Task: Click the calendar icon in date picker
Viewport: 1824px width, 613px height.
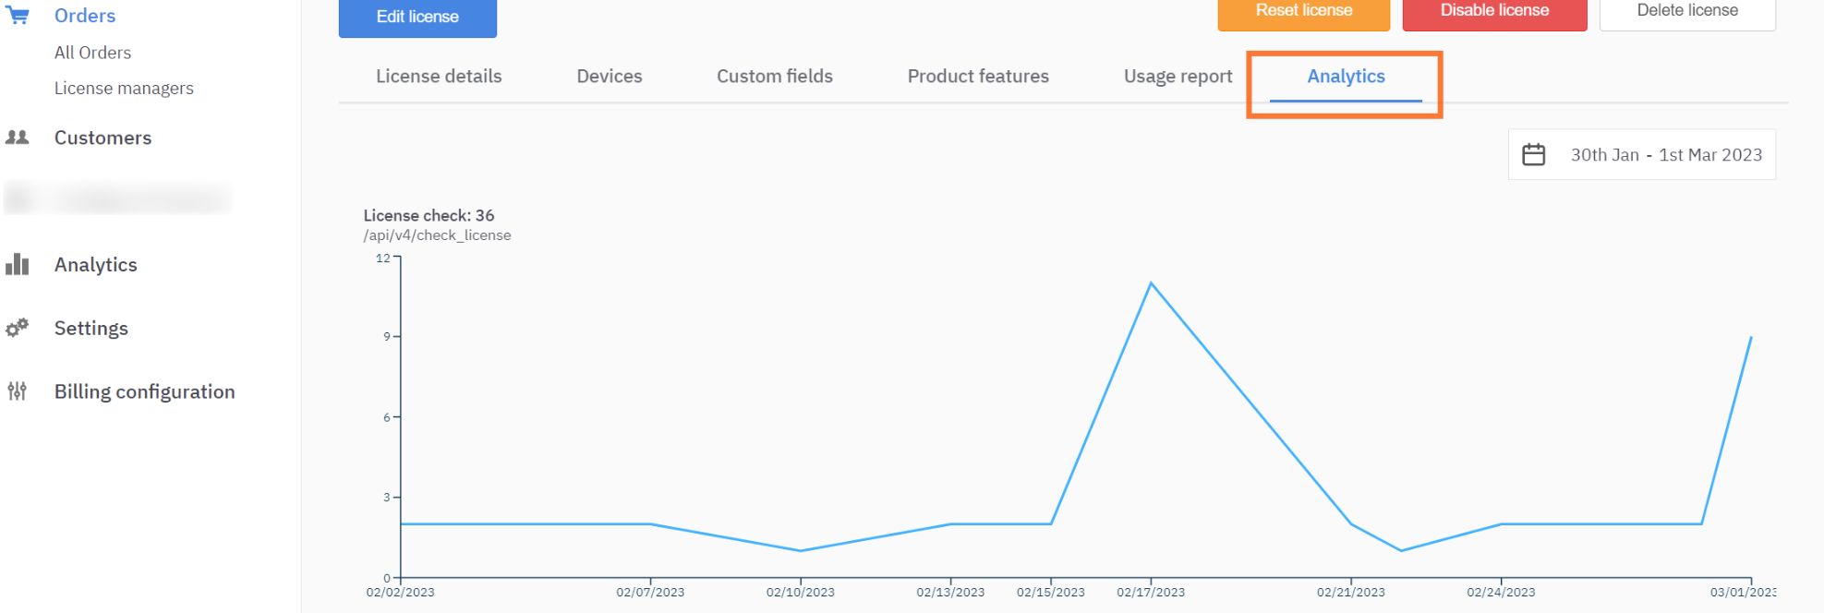Action: click(1533, 154)
